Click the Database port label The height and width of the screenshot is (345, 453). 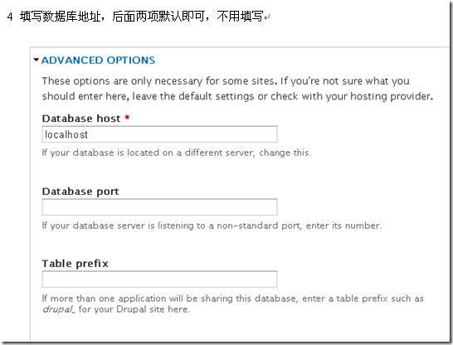(80, 192)
